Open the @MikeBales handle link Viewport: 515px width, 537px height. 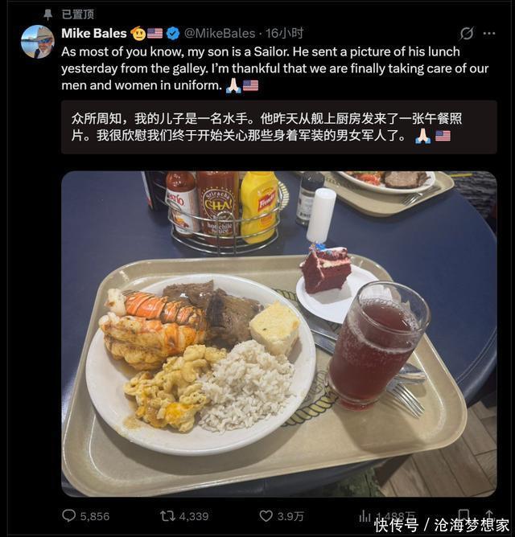coord(220,33)
